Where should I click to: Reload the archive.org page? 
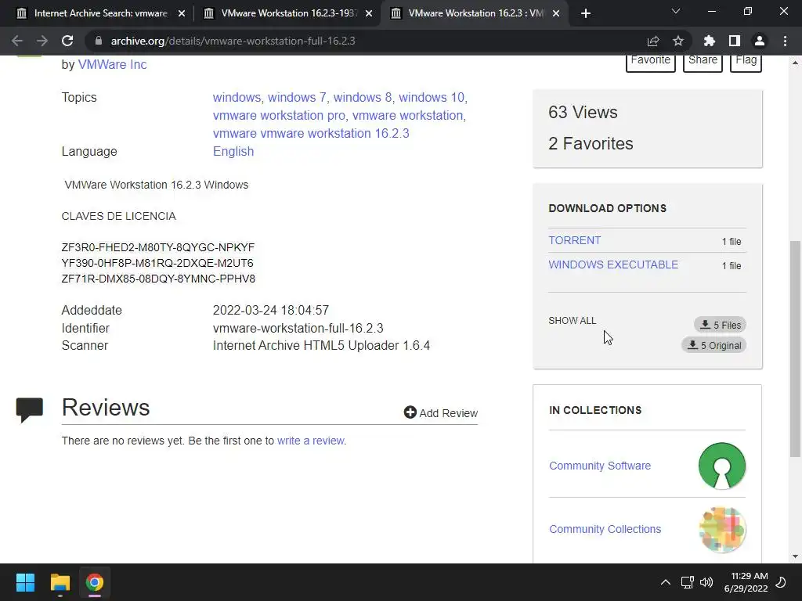coord(67,41)
